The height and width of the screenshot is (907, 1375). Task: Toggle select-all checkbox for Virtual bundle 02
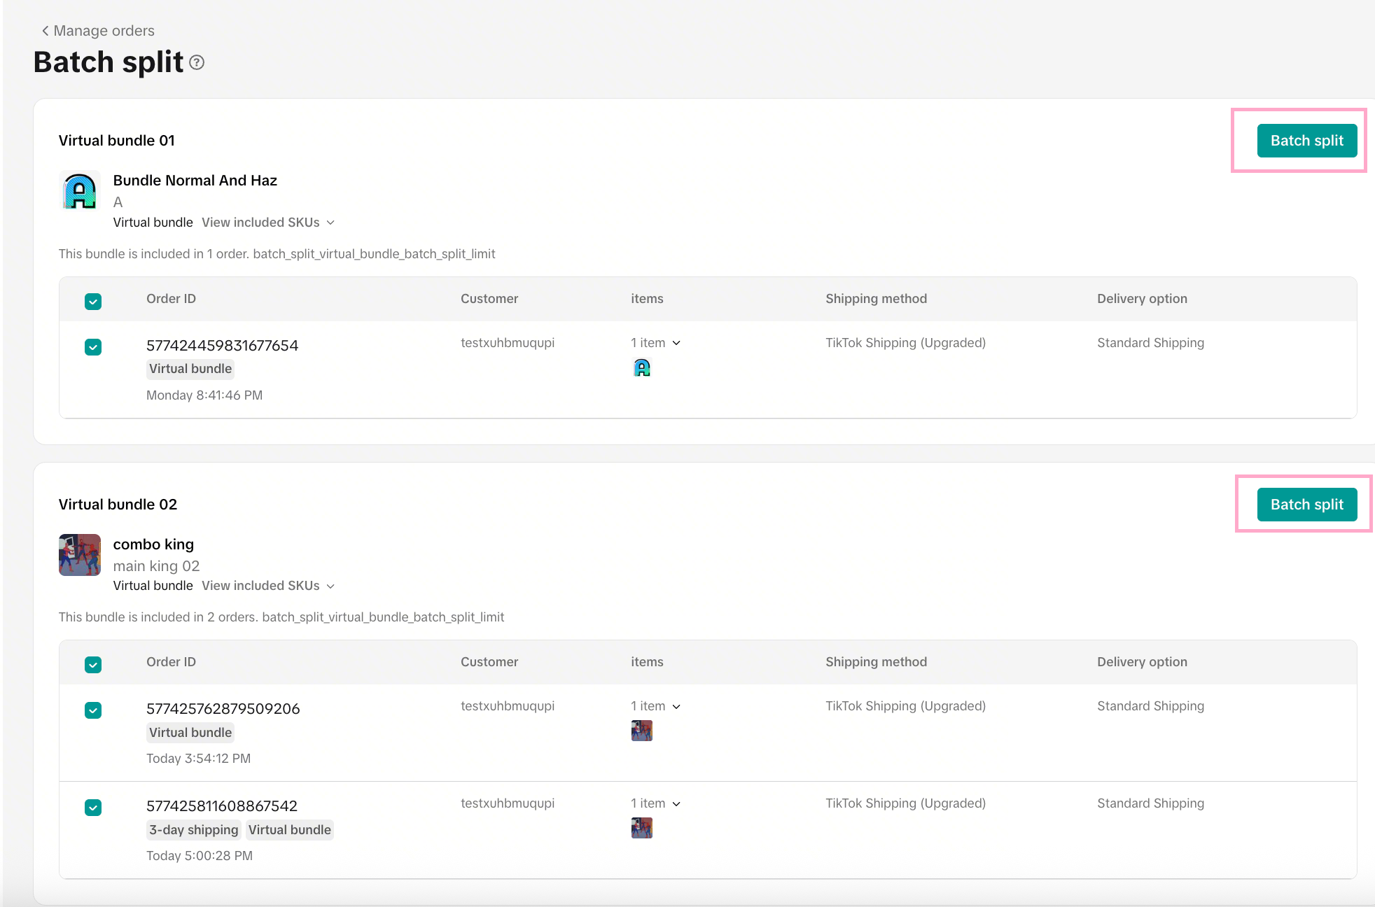[x=93, y=665]
